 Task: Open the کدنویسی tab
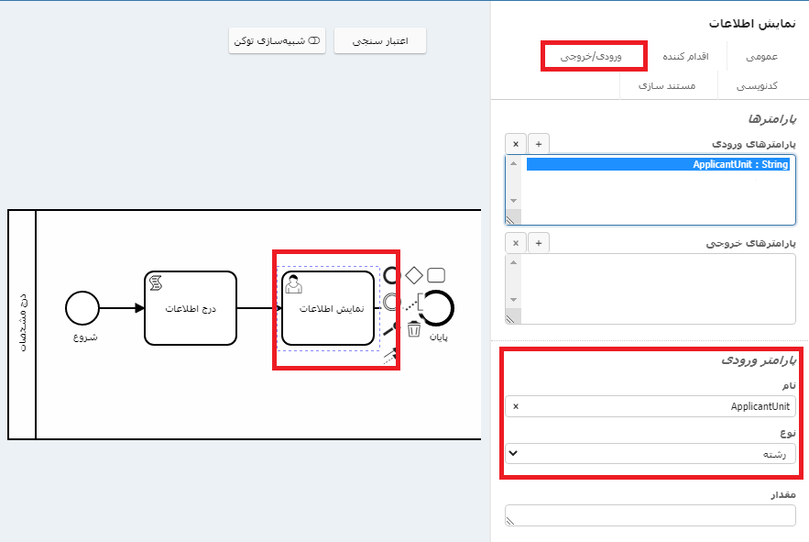[x=758, y=85]
